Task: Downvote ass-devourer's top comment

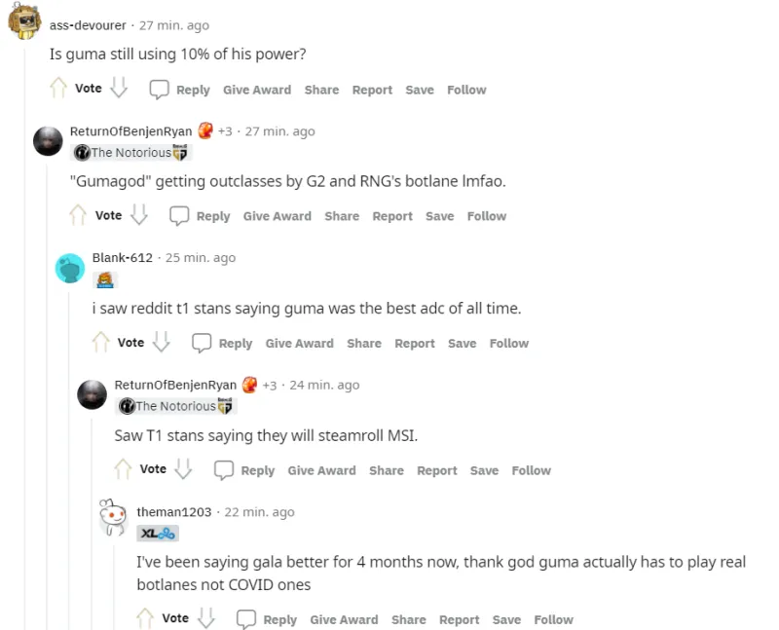Action: [x=119, y=88]
